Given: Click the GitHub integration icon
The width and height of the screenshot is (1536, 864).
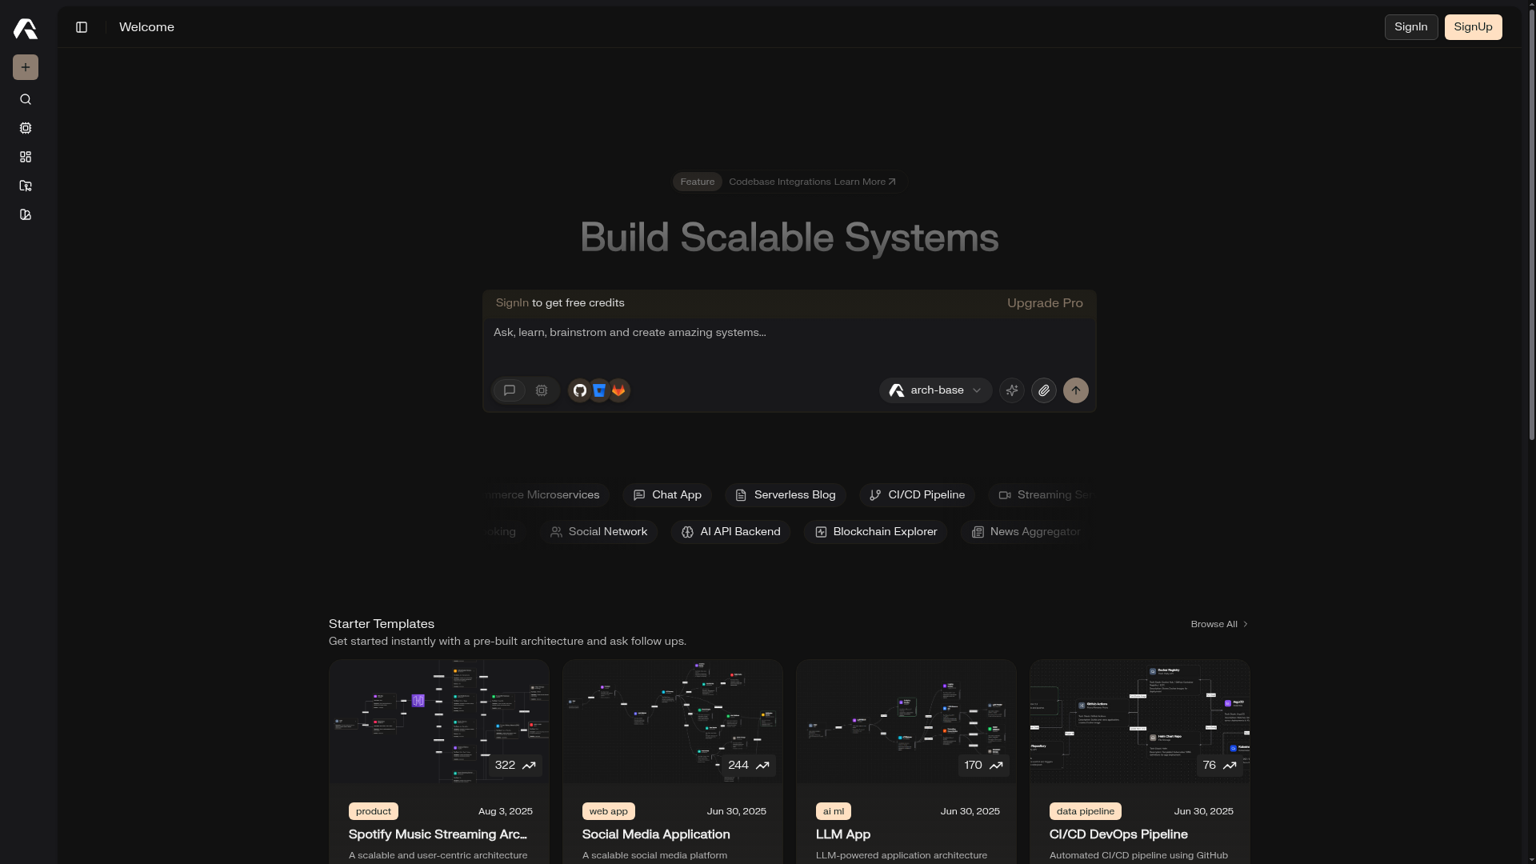Looking at the screenshot, I should point(580,390).
